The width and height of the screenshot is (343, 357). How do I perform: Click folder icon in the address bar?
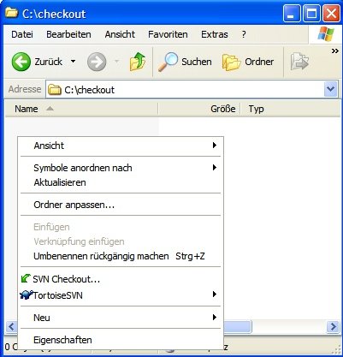55,90
